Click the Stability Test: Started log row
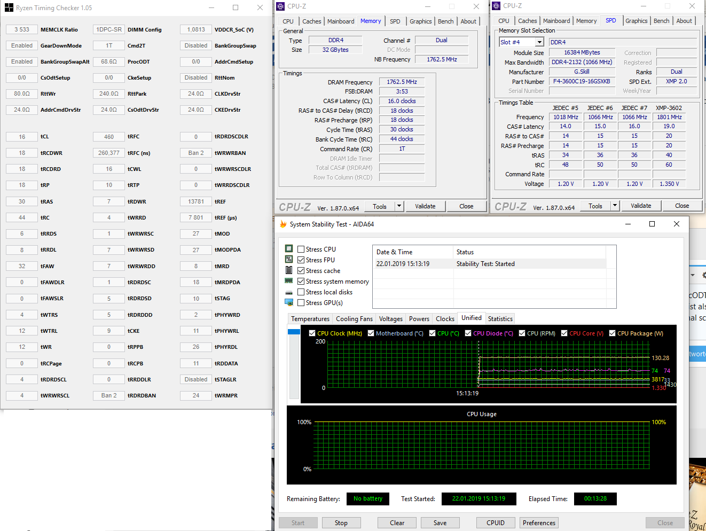This screenshot has height=531, width=706. coord(490,264)
